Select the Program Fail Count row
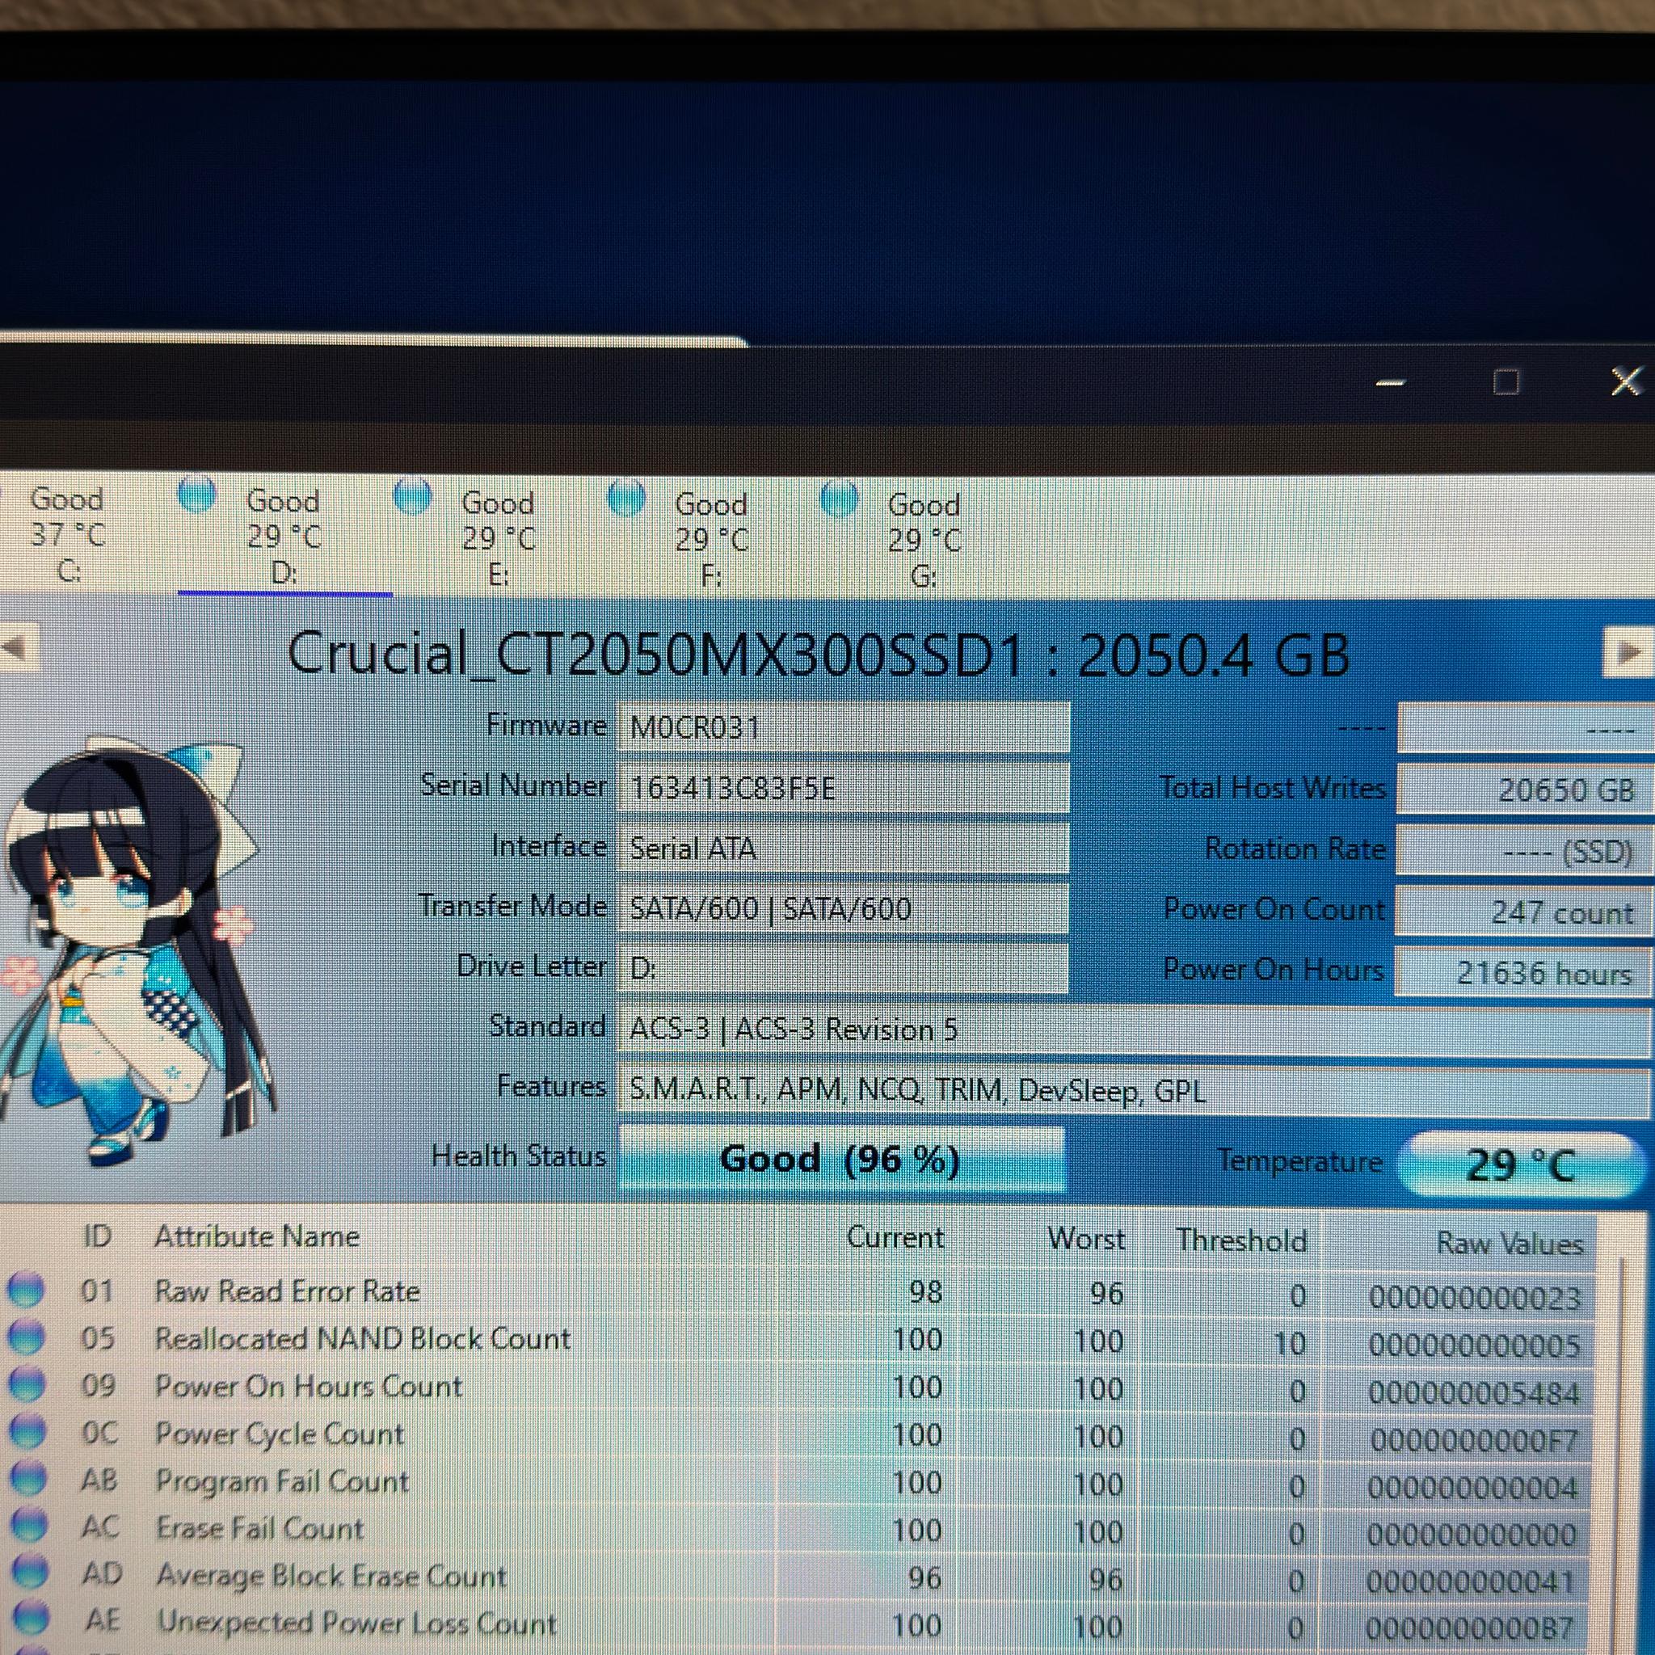 pos(797,1484)
